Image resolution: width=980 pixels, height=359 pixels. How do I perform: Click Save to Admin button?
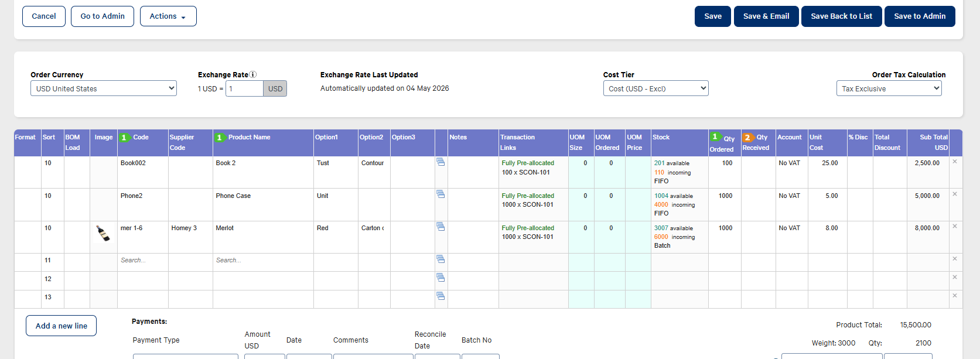(x=920, y=16)
